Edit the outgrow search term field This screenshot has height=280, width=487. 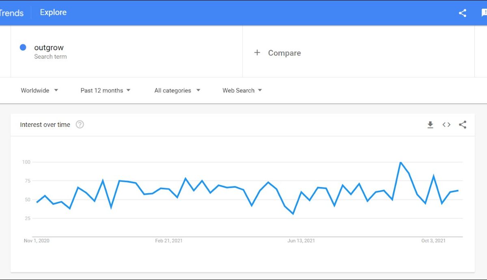[49, 48]
